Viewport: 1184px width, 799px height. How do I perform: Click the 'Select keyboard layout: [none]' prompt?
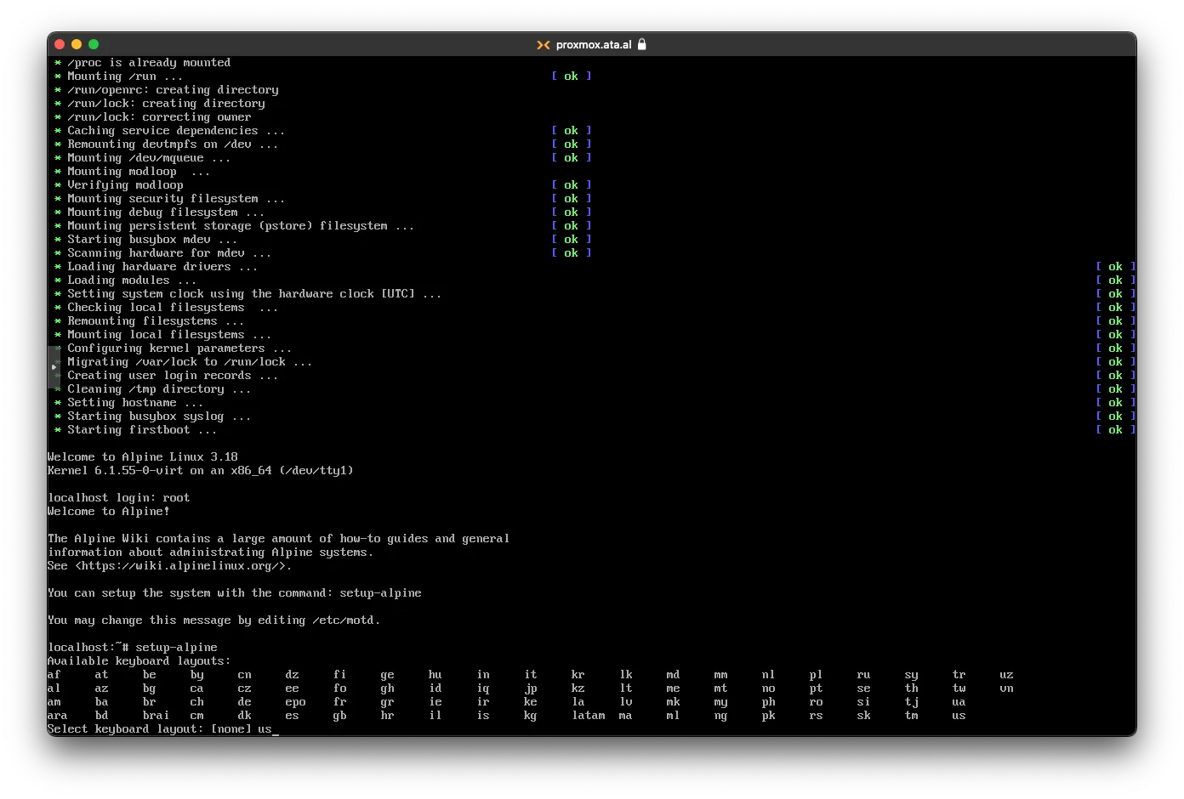[x=150, y=729]
